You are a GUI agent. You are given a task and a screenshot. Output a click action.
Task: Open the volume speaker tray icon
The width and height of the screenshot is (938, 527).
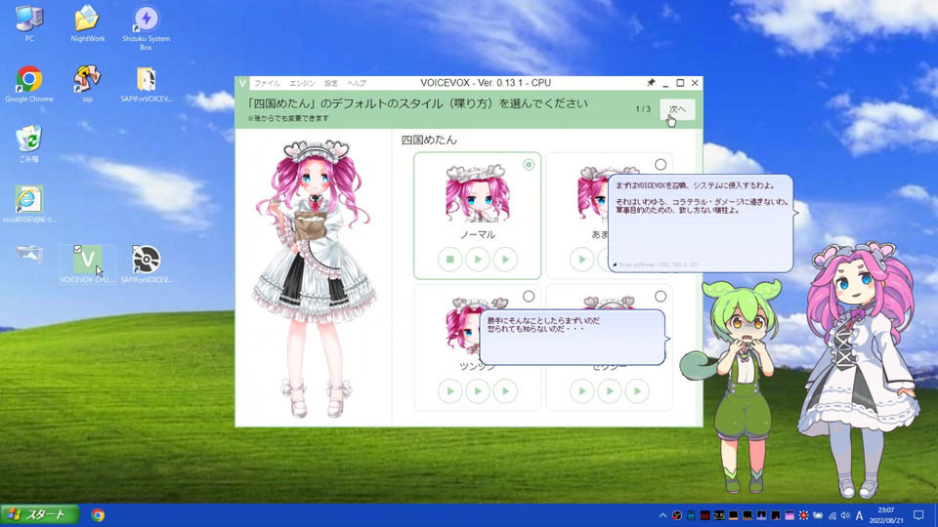click(x=845, y=515)
